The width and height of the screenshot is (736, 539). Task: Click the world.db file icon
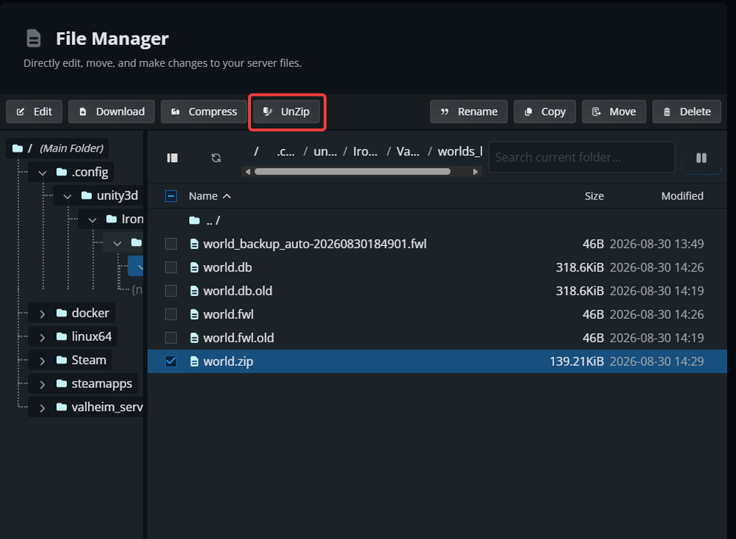pos(194,267)
